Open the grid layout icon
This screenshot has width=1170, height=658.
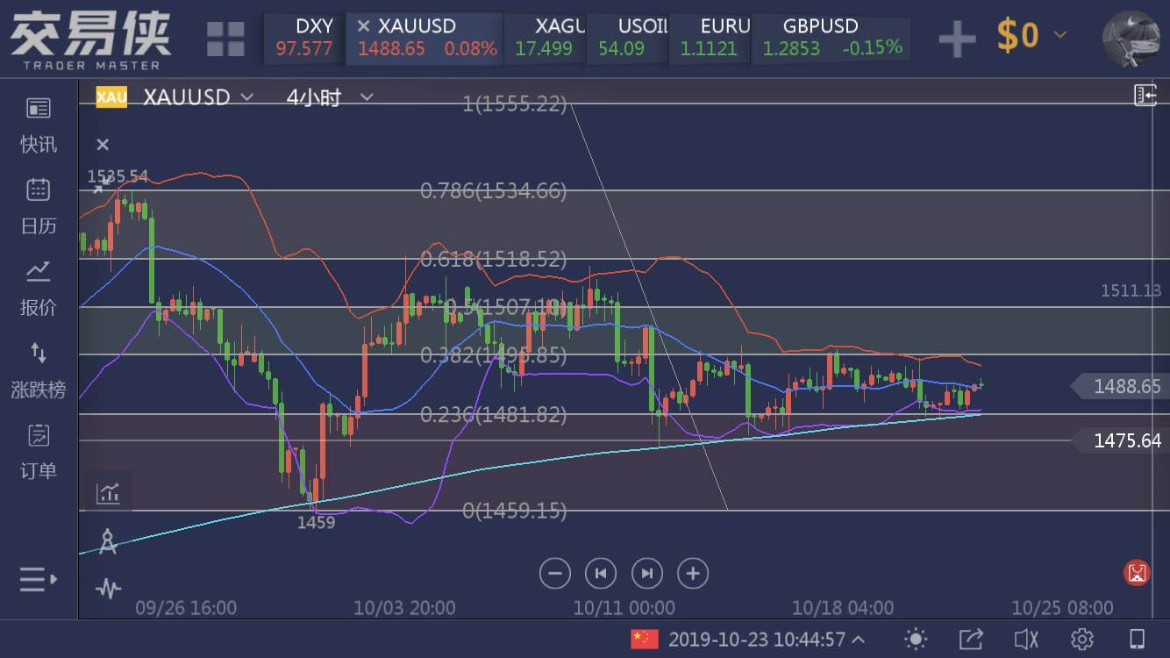click(x=225, y=39)
